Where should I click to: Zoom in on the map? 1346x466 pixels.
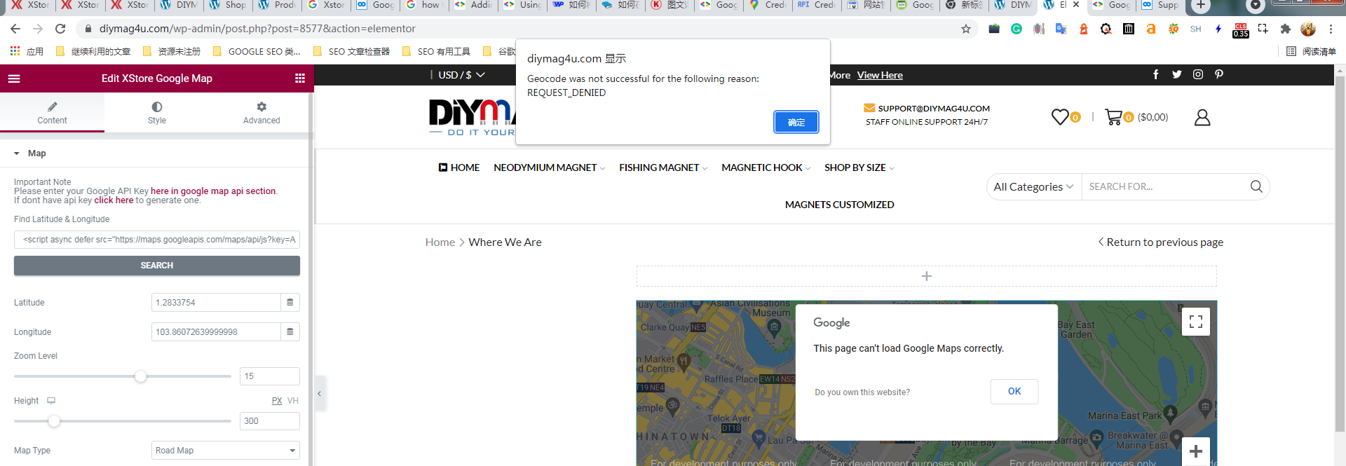click(1196, 451)
